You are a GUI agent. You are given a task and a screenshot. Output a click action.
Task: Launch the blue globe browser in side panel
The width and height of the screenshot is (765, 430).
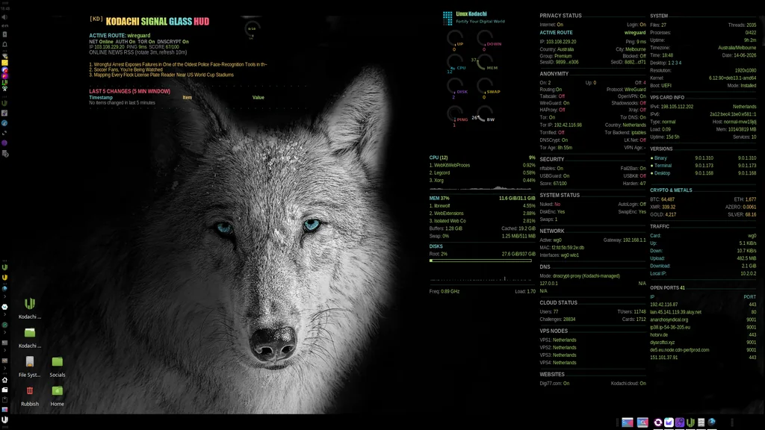5,123
